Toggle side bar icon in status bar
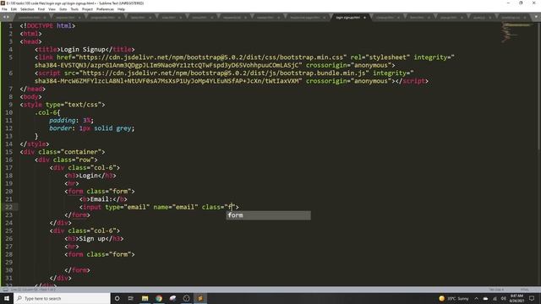The height and width of the screenshot is (304, 541). (5, 290)
